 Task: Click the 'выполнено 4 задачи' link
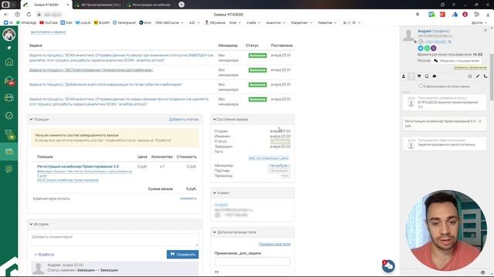point(48,32)
